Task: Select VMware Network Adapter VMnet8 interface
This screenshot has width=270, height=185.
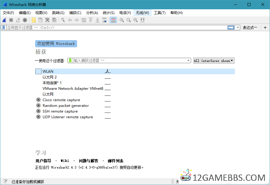Action: click(135, 89)
